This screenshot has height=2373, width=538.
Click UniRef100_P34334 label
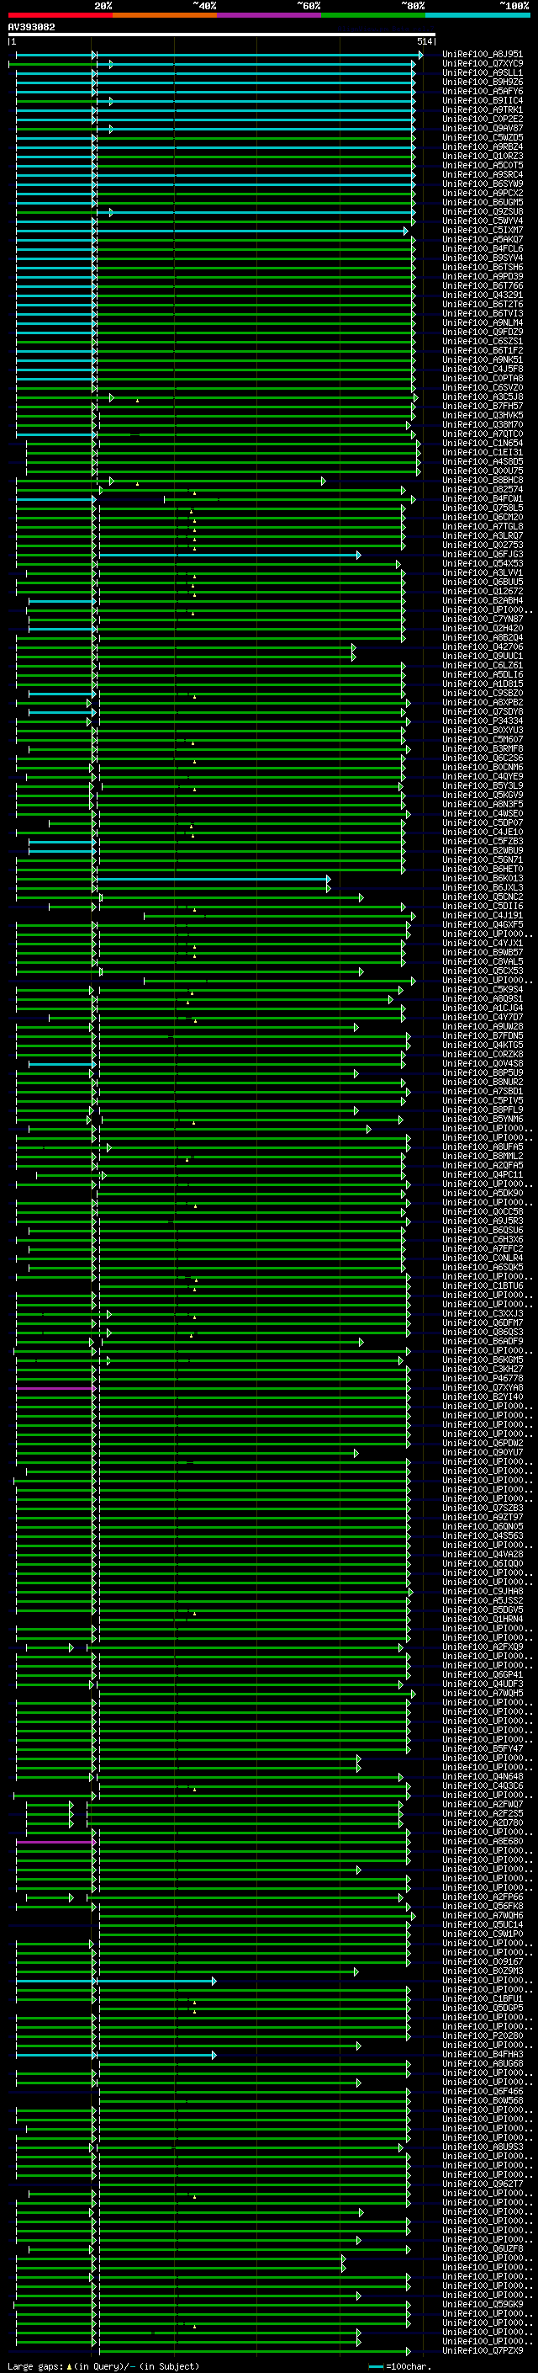483,721
